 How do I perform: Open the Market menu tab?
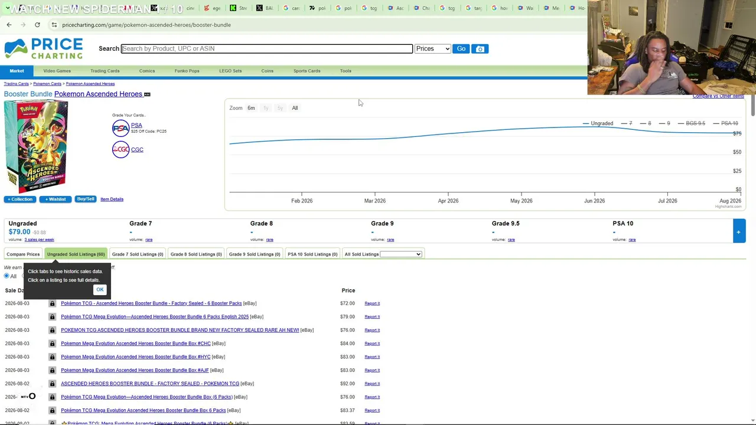point(17,71)
